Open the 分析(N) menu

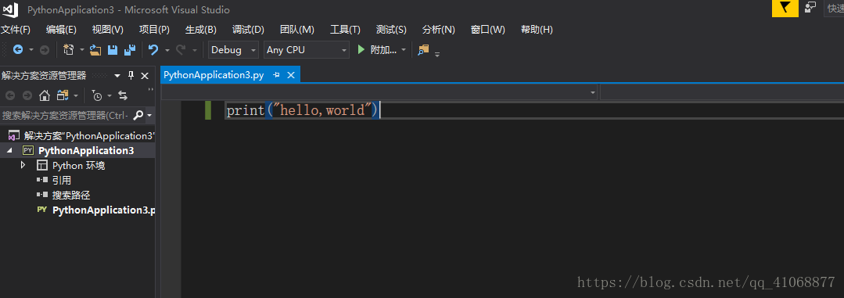tap(439, 30)
